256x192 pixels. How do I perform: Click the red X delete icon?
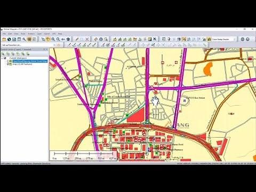tap(87, 39)
